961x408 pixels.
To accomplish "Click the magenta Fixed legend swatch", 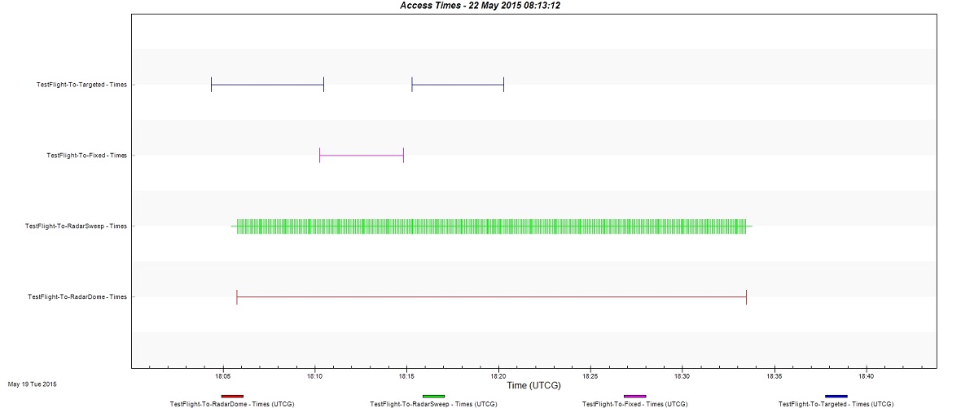I will click(634, 396).
